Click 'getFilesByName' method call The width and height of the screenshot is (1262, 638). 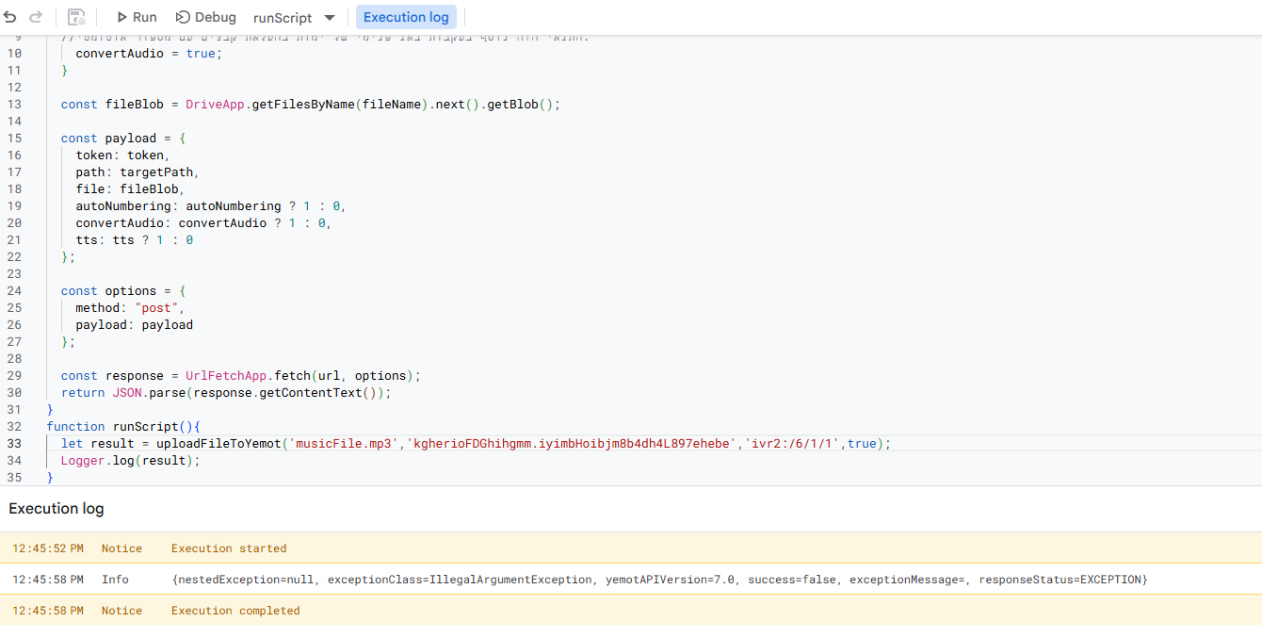(x=303, y=105)
